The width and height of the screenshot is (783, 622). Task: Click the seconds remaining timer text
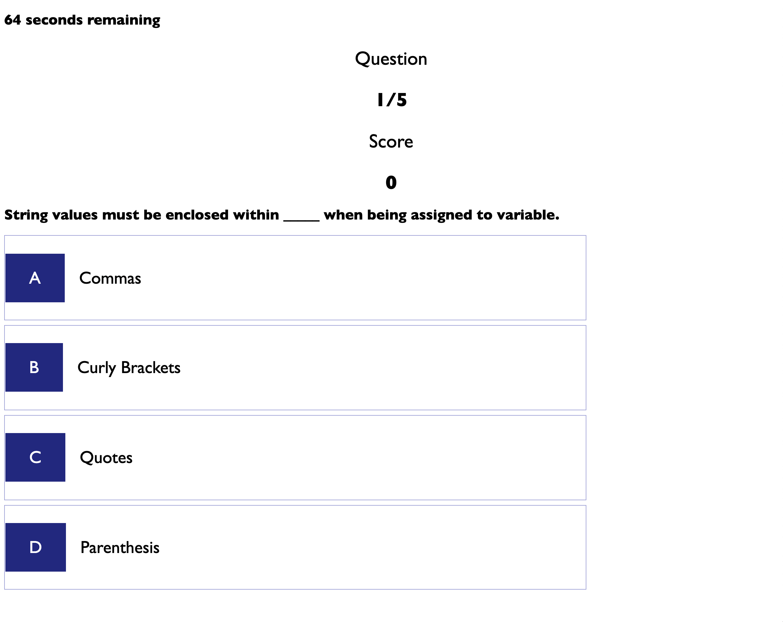[x=82, y=20]
